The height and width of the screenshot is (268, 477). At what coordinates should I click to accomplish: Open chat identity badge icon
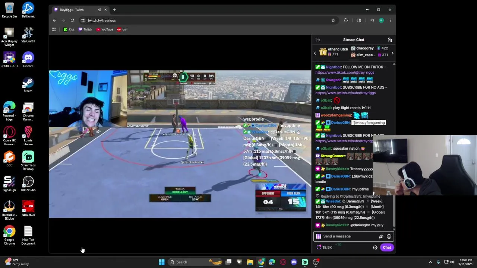pos(319,236)
